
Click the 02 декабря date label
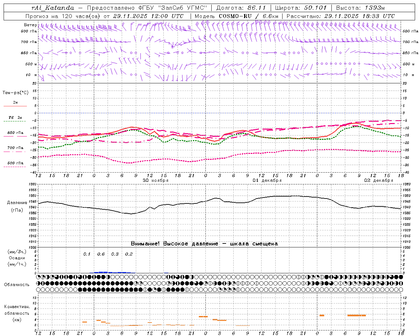[379, 180]
